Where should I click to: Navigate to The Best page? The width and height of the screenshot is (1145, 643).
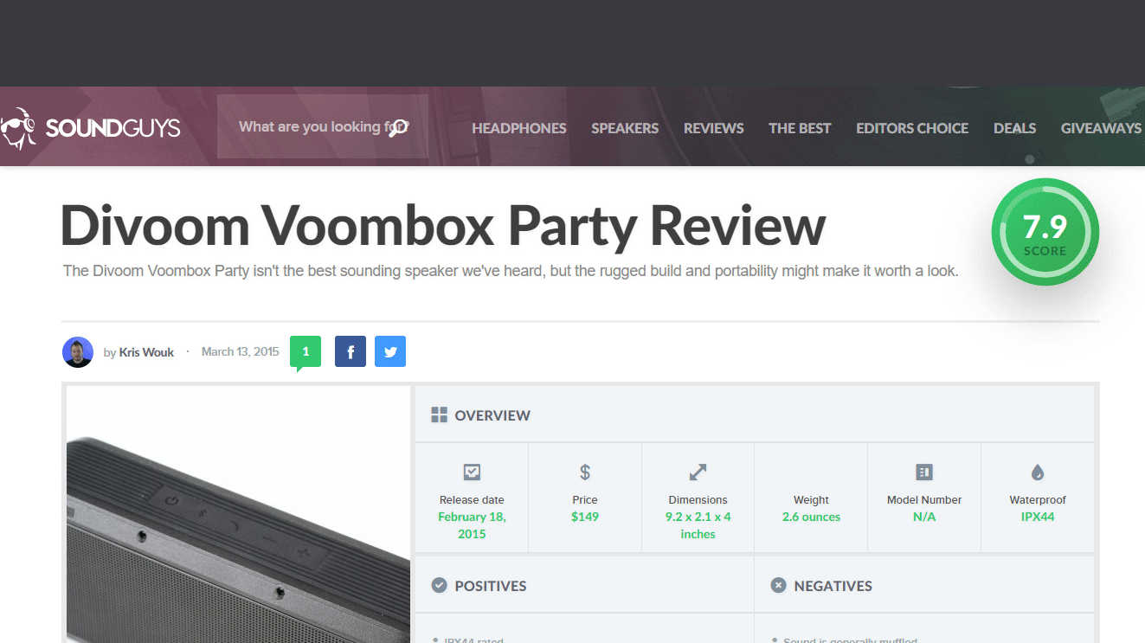point(800,128)
